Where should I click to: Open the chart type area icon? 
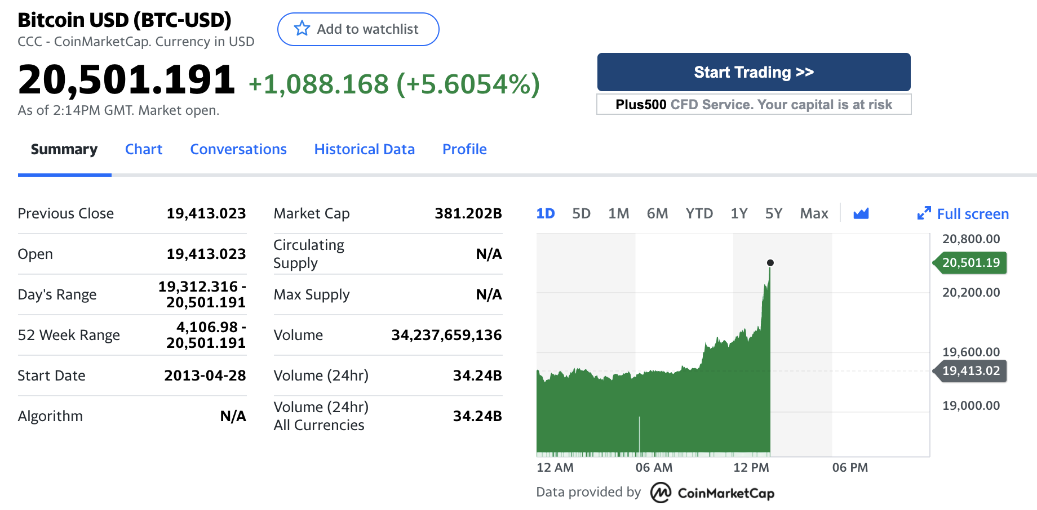[x=861, y=213]
